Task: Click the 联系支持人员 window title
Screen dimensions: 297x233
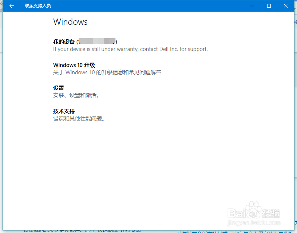Action: click(38, 6)
